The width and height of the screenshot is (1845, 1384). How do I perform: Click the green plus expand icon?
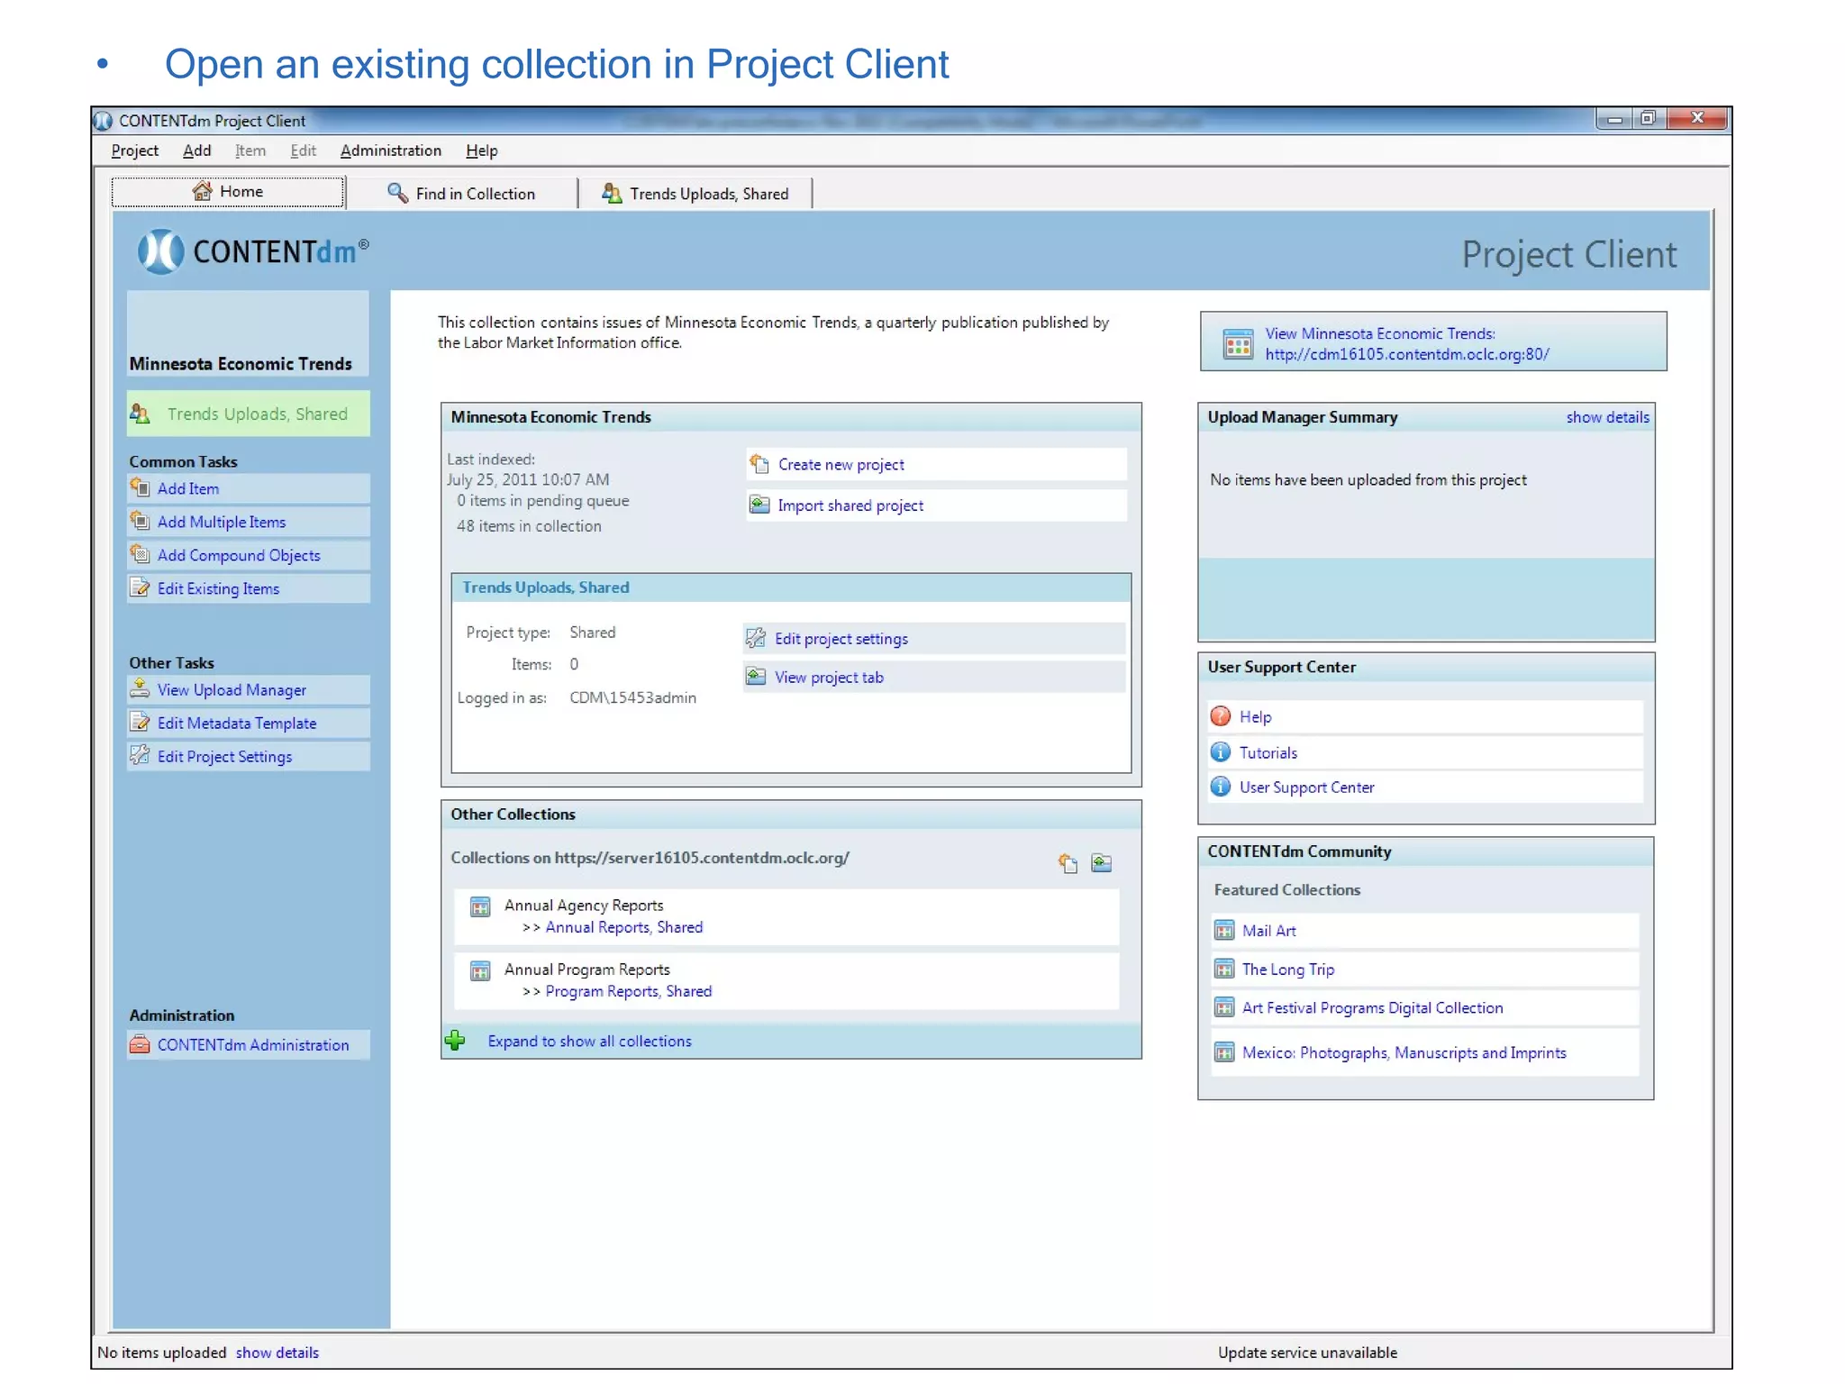(456, 1041)
